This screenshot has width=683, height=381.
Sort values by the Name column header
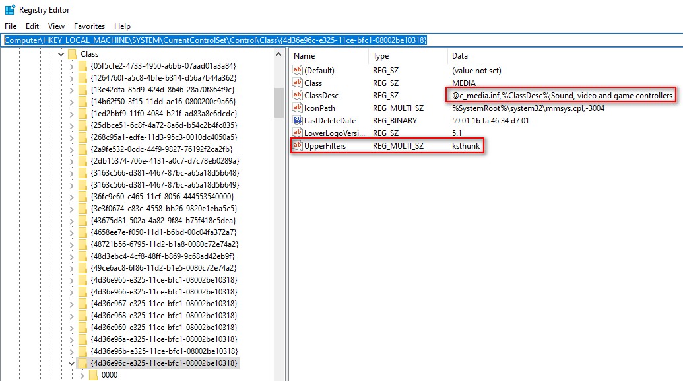[304, 56]
